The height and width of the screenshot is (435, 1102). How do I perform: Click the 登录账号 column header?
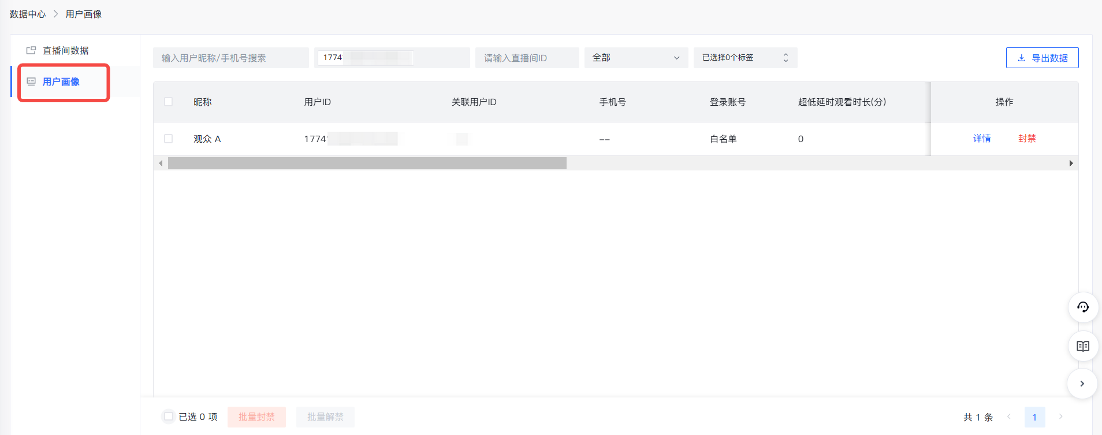(727, 102)
